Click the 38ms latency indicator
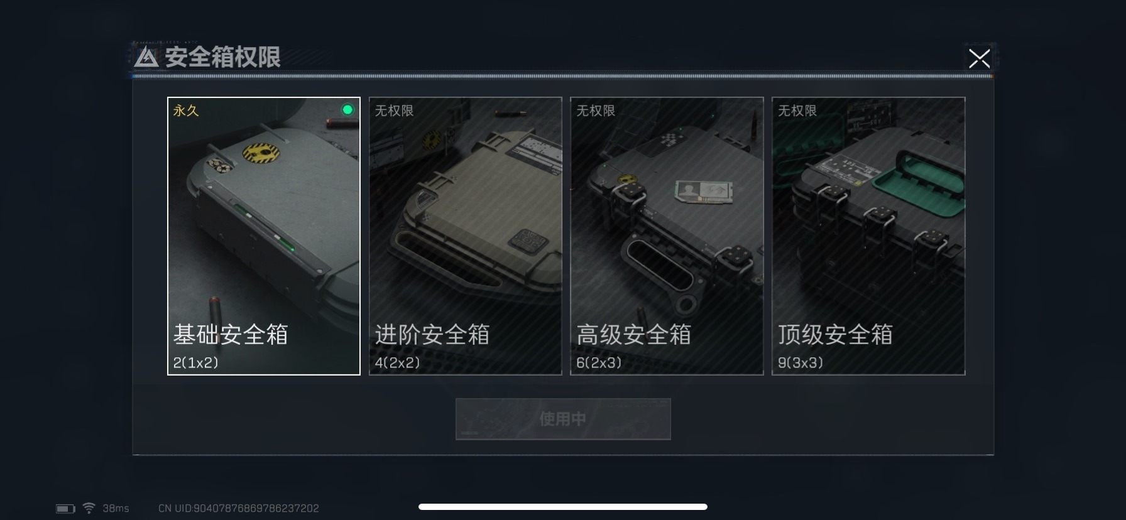1126x520 pixels. pyautogui.click(x=116, y=508)
